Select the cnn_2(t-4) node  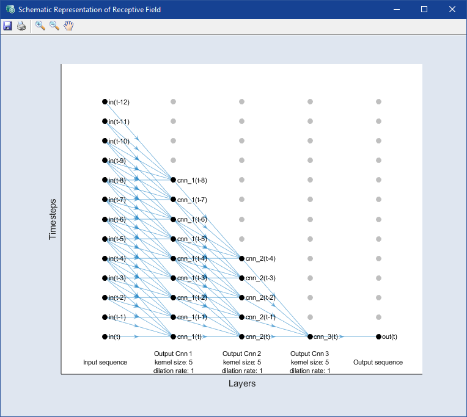(241, 258)
